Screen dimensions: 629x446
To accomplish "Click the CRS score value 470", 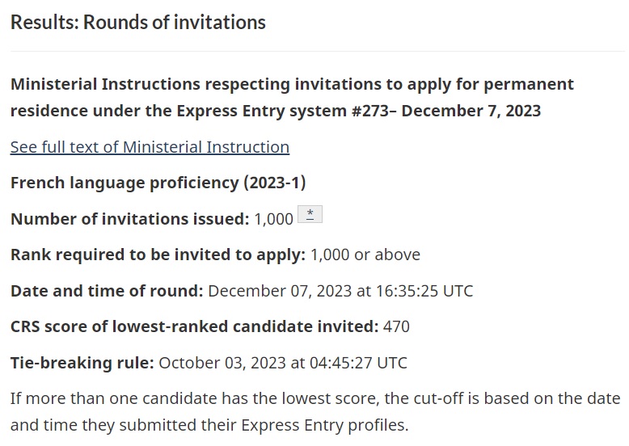I will 396,326.
